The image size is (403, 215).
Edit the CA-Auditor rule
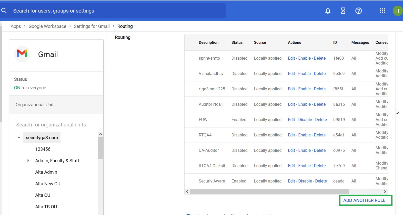coord(291,150)
